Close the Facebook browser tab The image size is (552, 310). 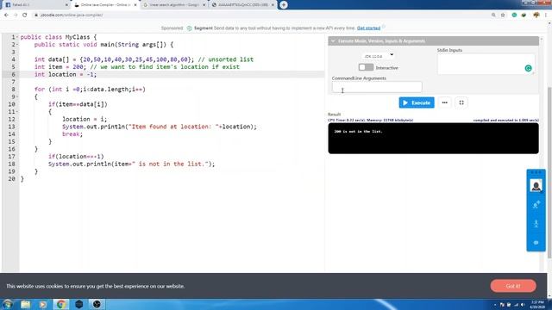click(x=66, y=5)
